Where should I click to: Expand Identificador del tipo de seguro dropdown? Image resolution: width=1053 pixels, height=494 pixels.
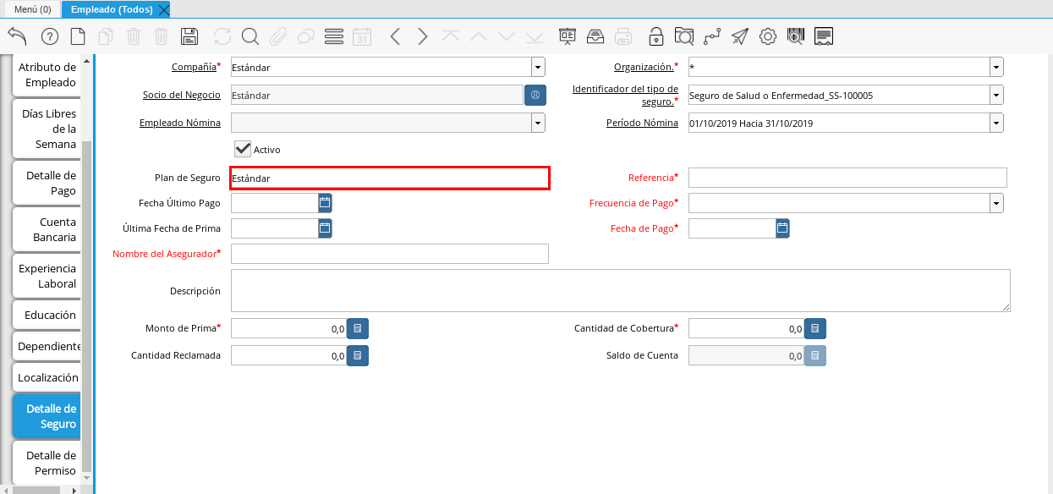pyautogui.click(x=996, y=95)
